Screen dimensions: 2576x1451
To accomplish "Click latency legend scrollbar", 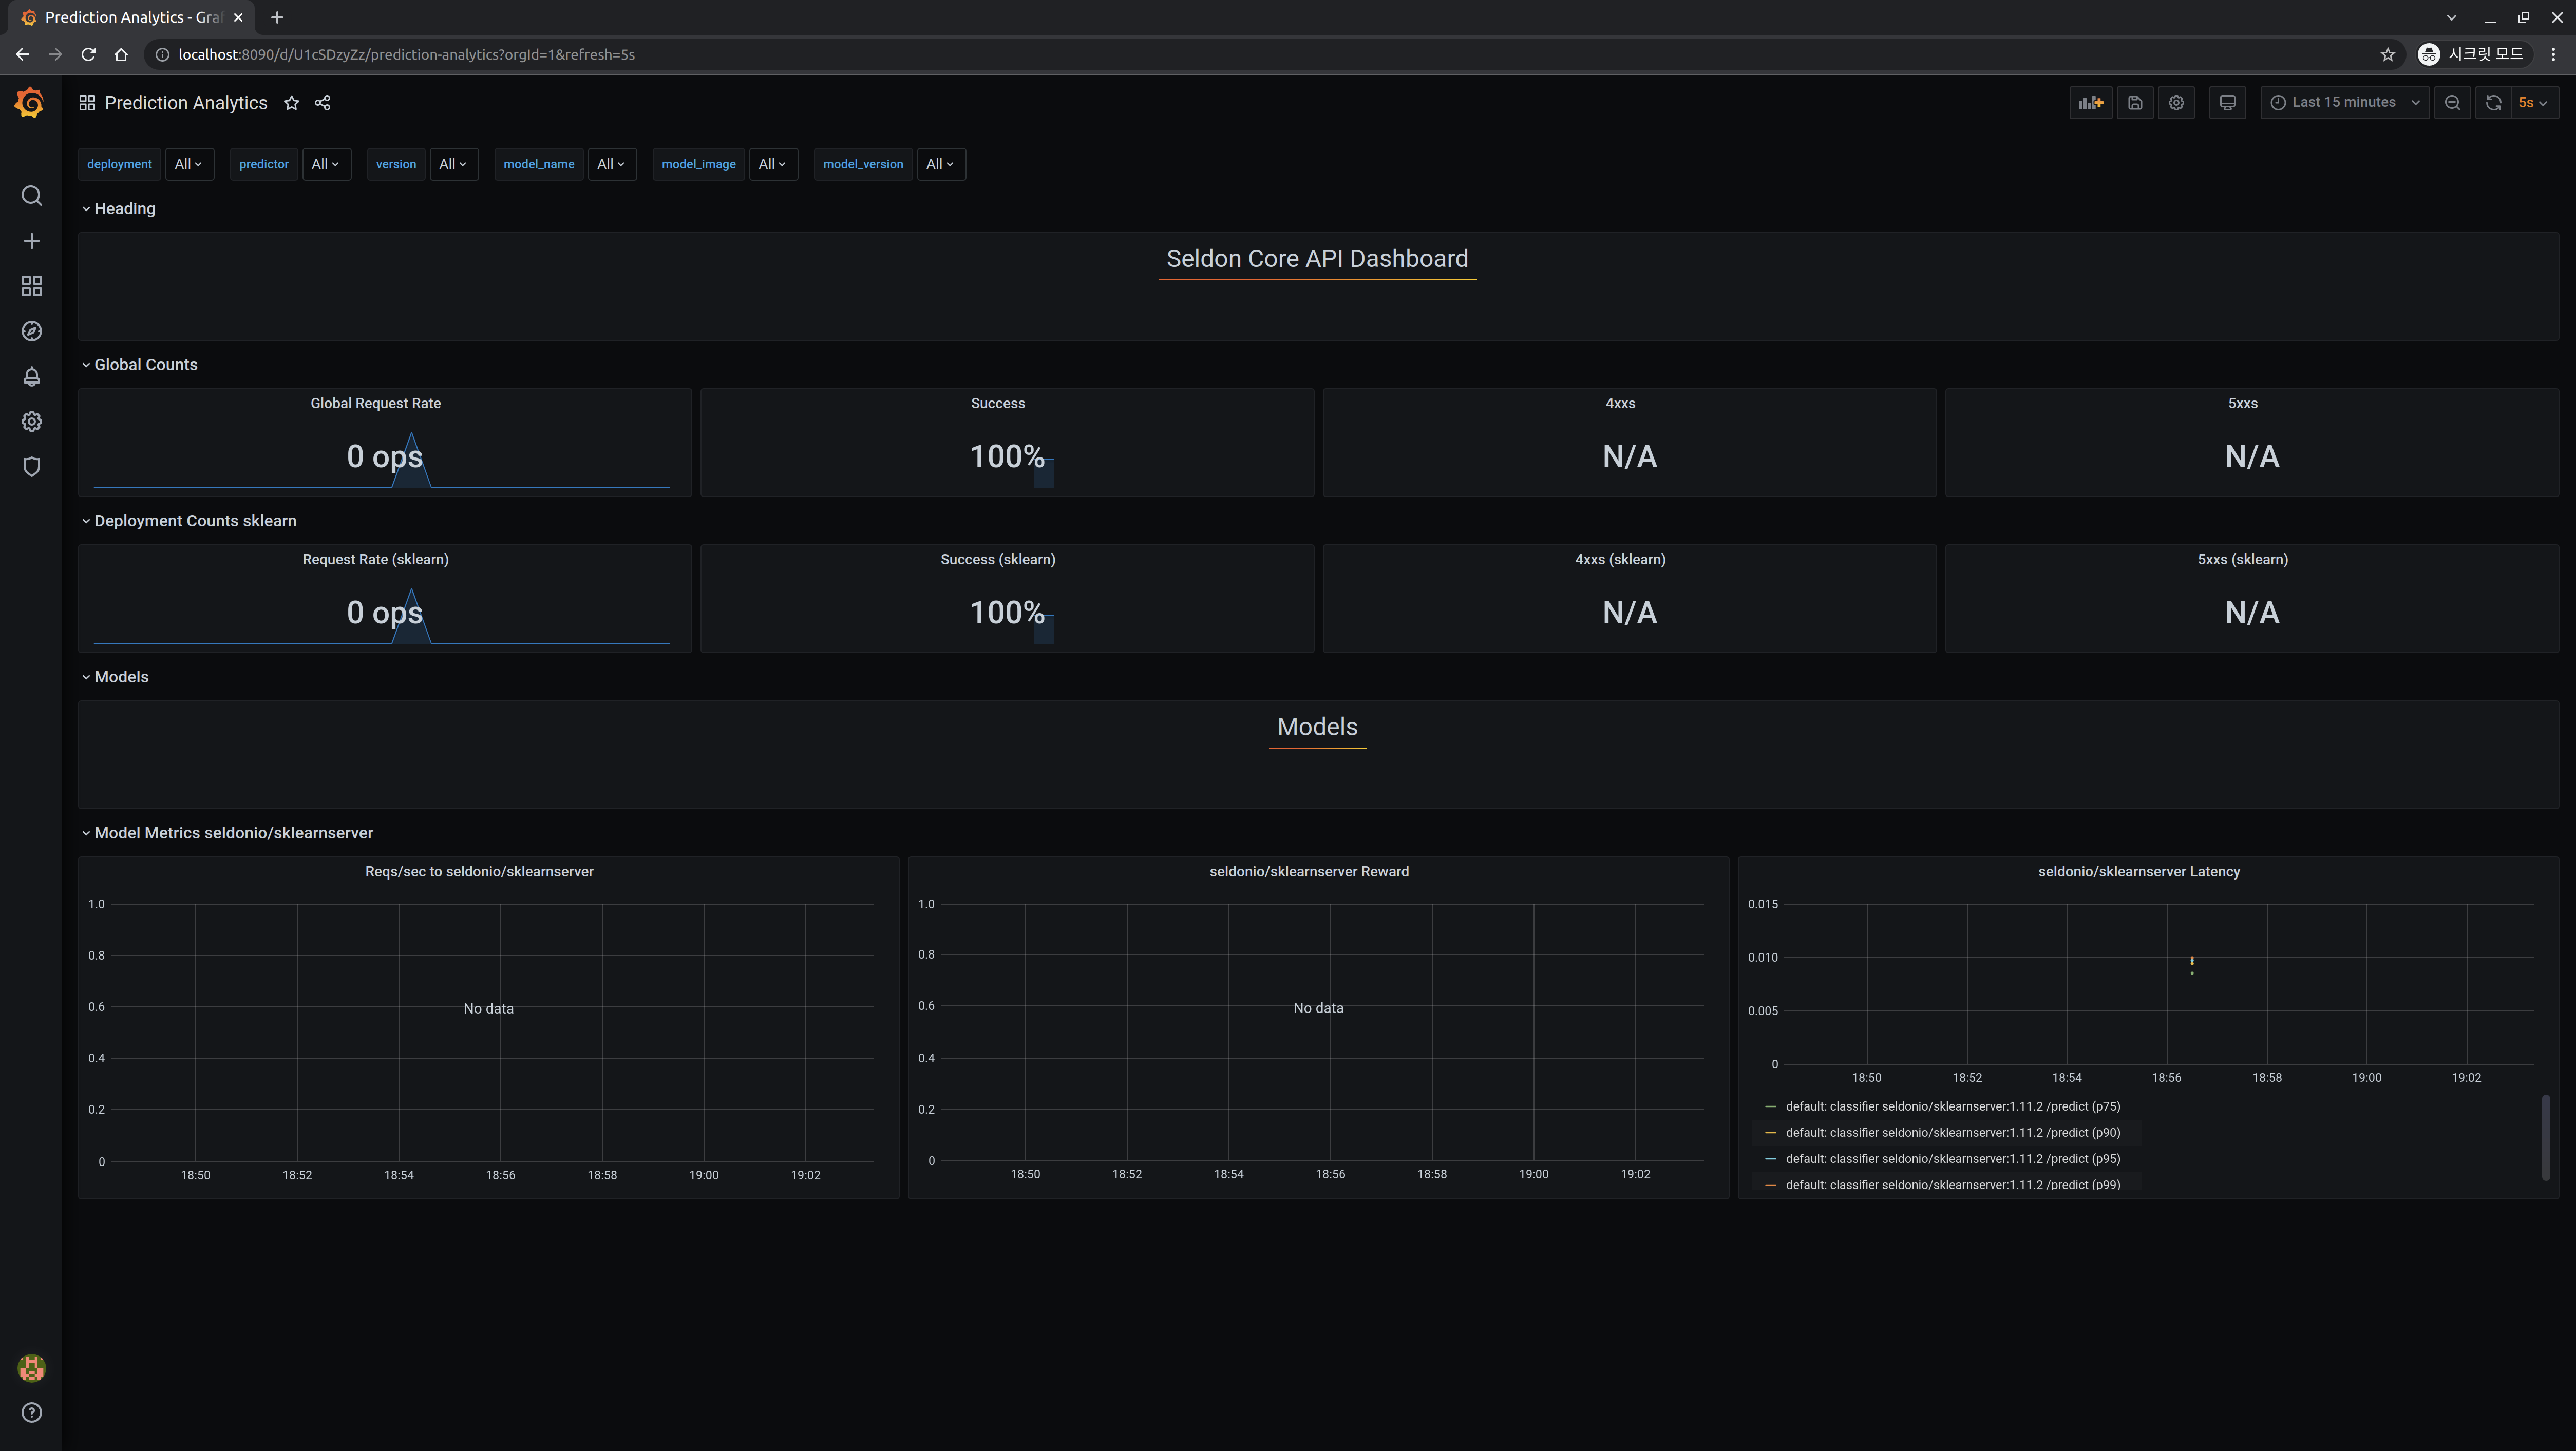I will coord(2545,1137).
